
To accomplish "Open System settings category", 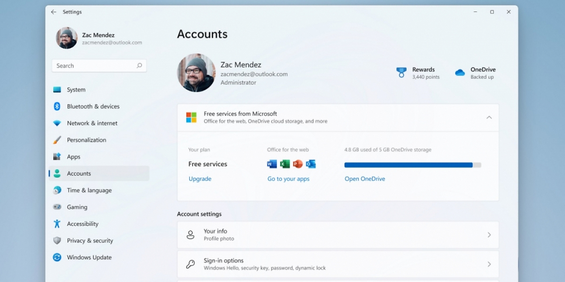I will click(99, 90).
